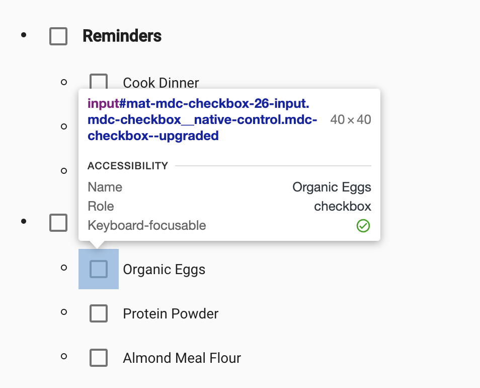Click the ACCESSIBILITY section heading
Screen dimensions: 480x388
click(128, 166)
